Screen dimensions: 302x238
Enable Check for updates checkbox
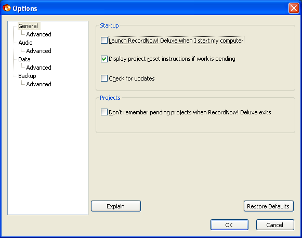(x=104, y=78)
